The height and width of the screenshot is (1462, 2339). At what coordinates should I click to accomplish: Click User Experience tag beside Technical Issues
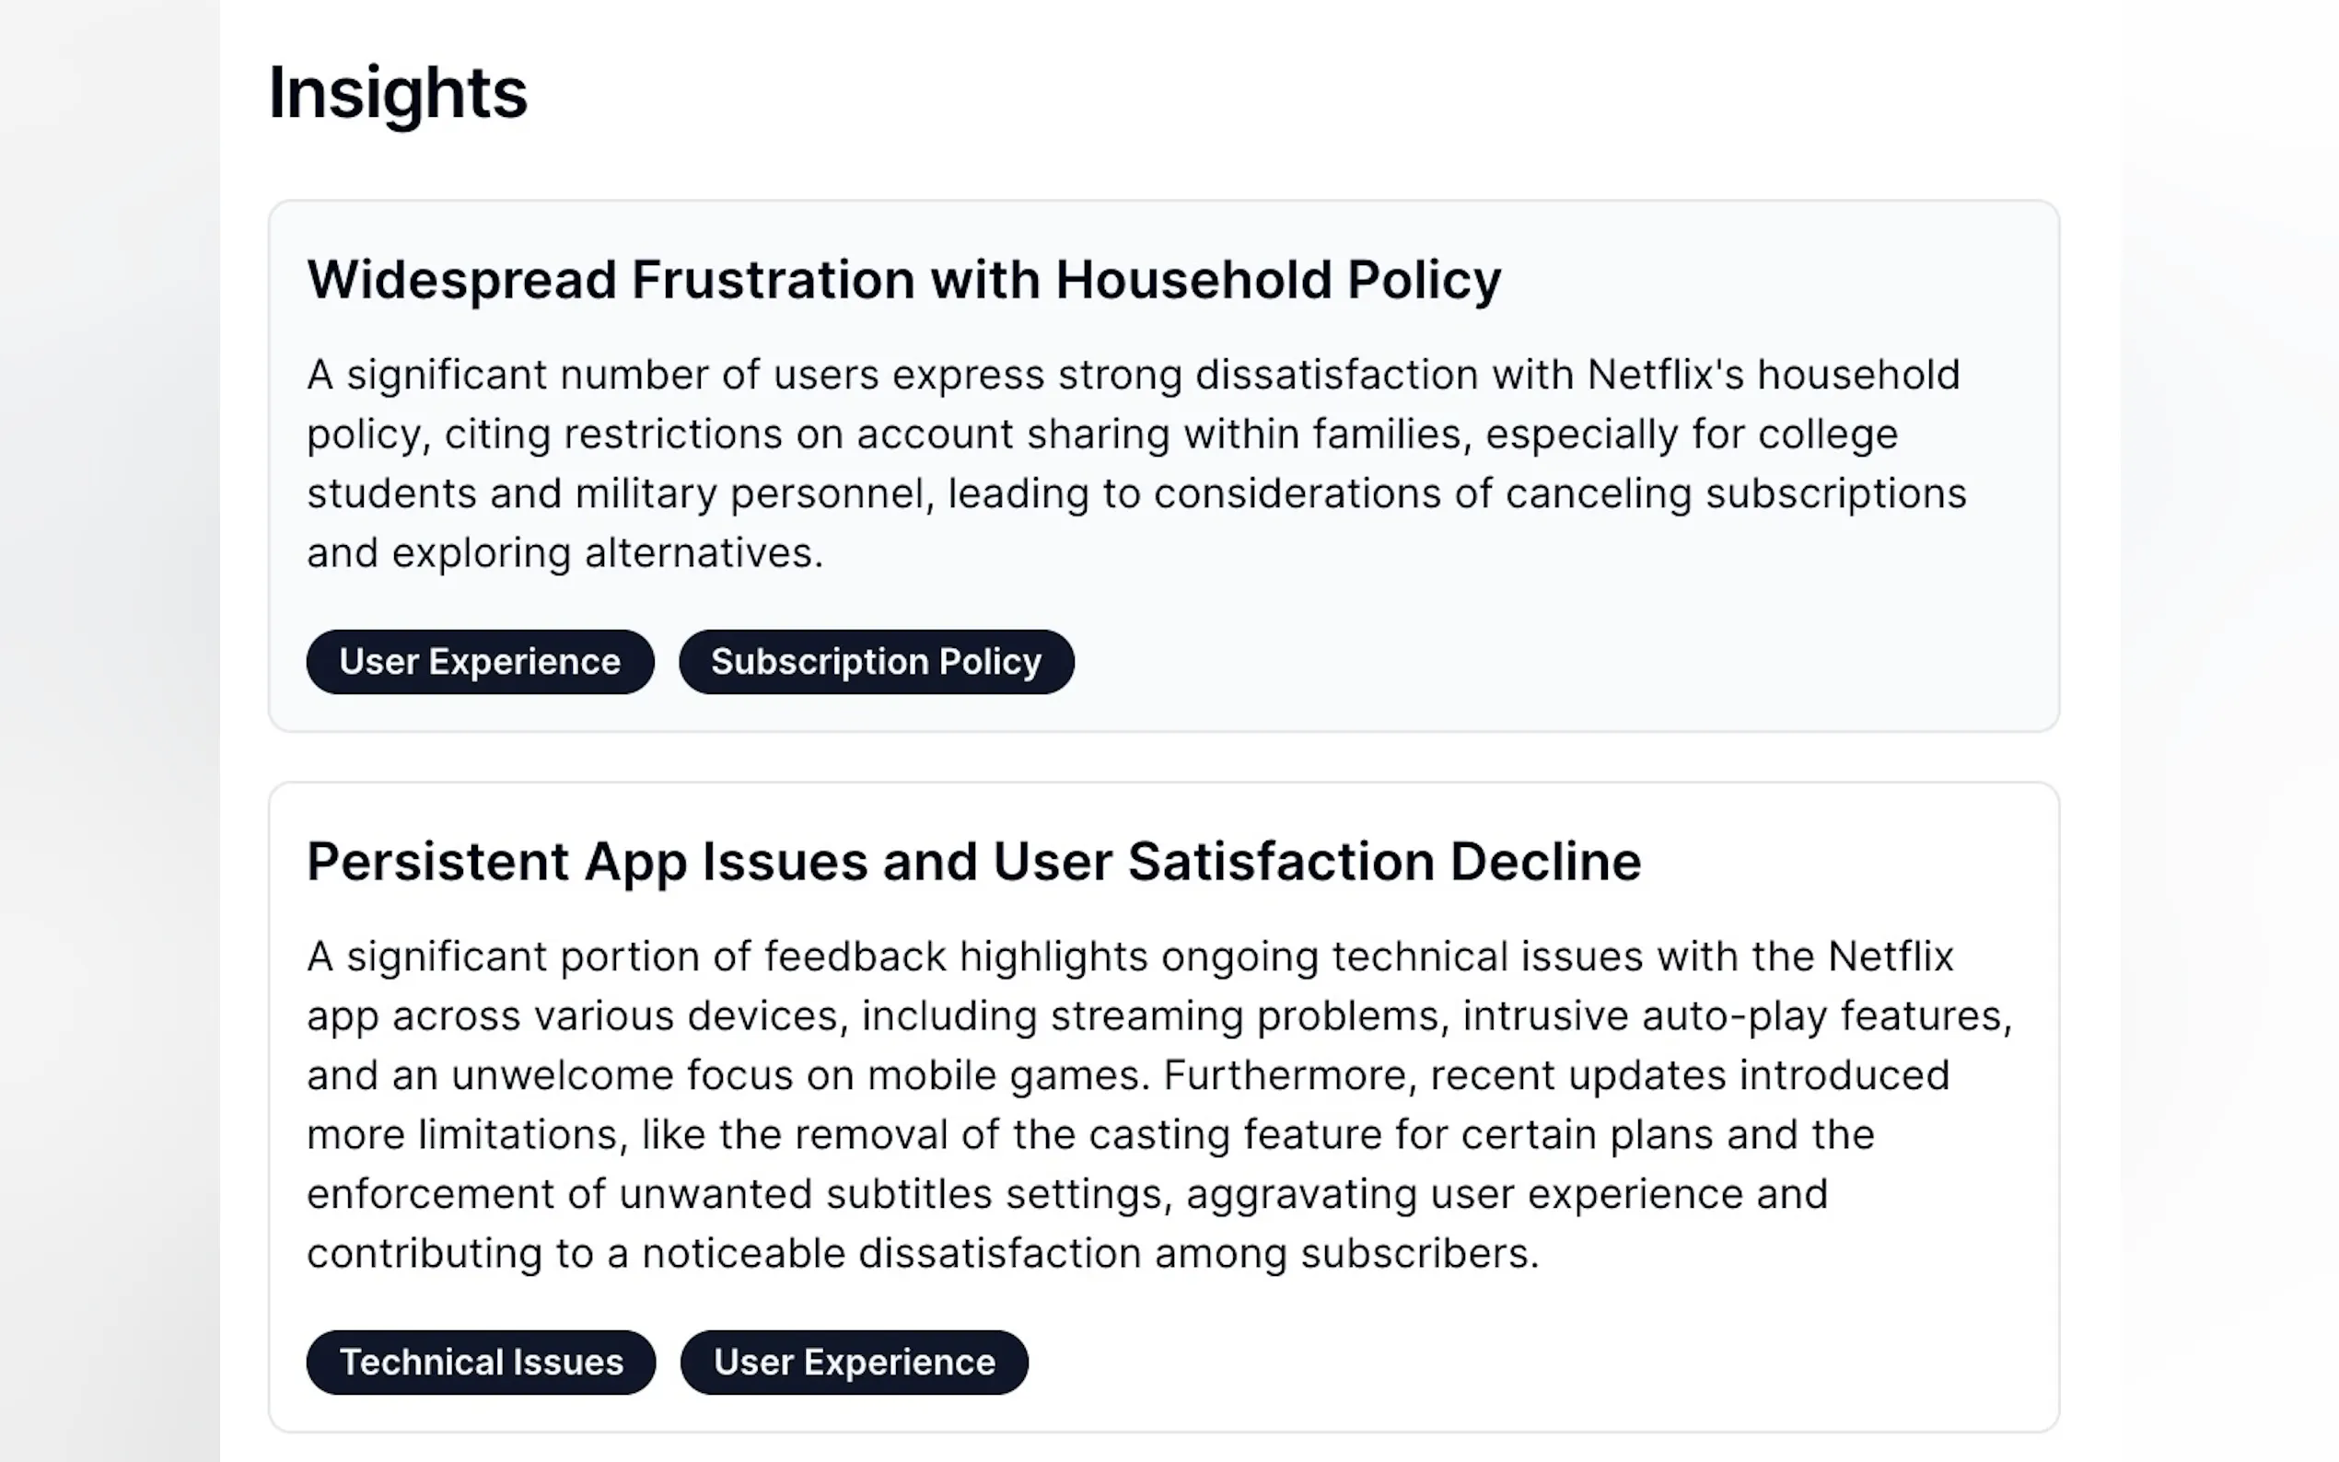854,1363
